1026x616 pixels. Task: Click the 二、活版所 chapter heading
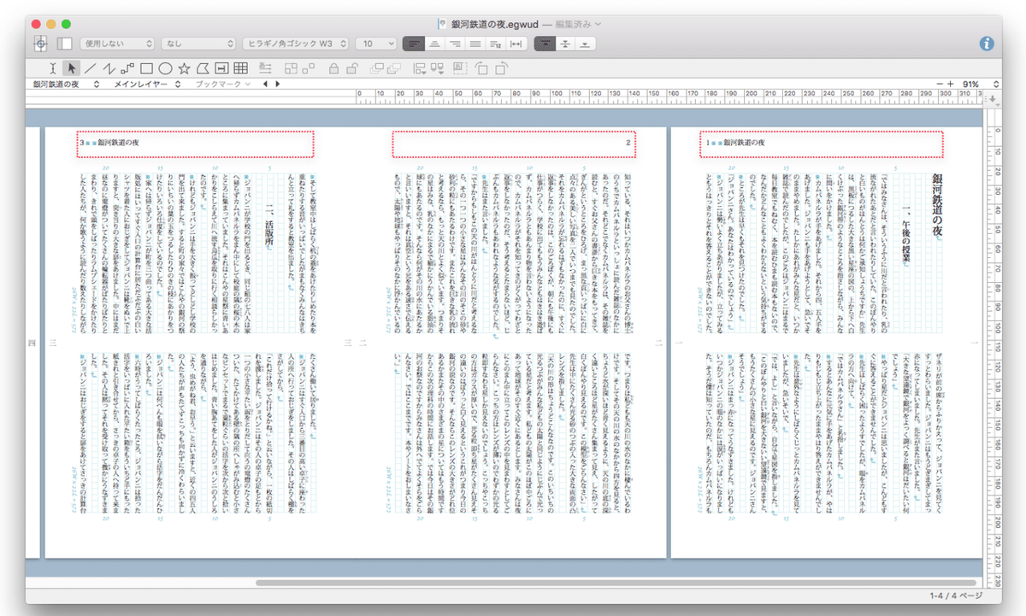coord(268,226)
